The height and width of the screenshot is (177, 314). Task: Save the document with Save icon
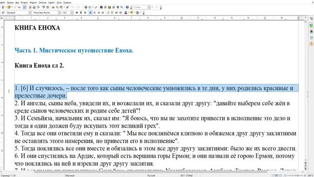click(x=15, y=7)
